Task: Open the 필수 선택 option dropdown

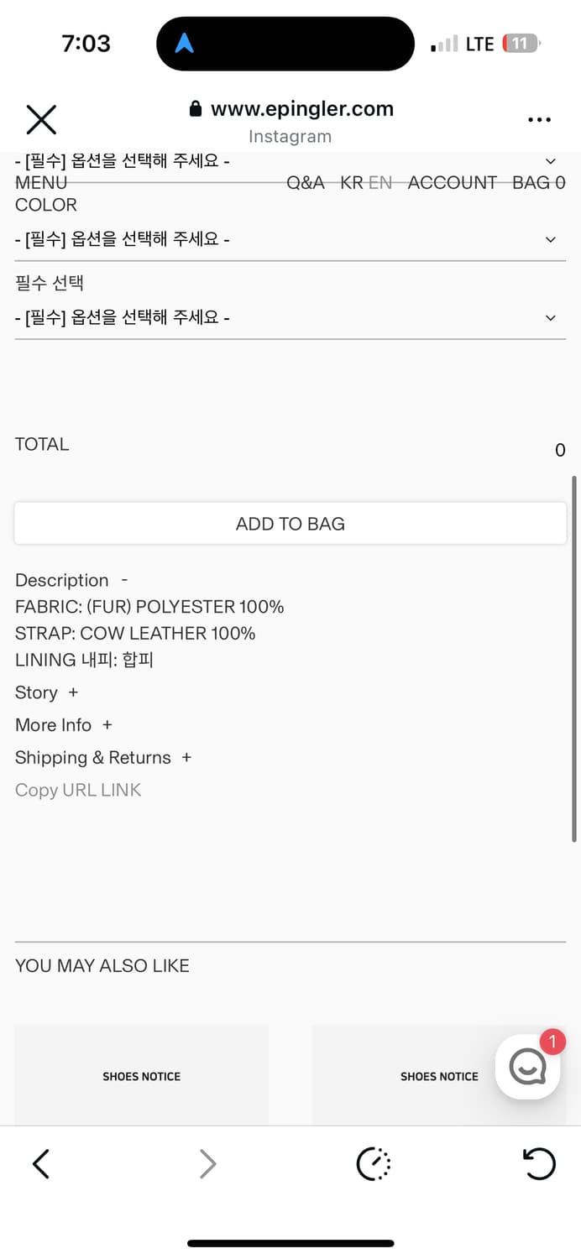Action: (x=290, y=317)
